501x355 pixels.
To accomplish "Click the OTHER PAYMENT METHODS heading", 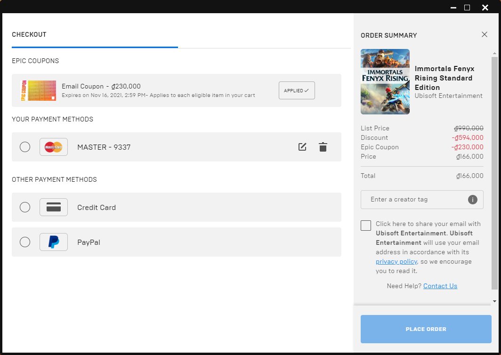I will tap(54, 179).
